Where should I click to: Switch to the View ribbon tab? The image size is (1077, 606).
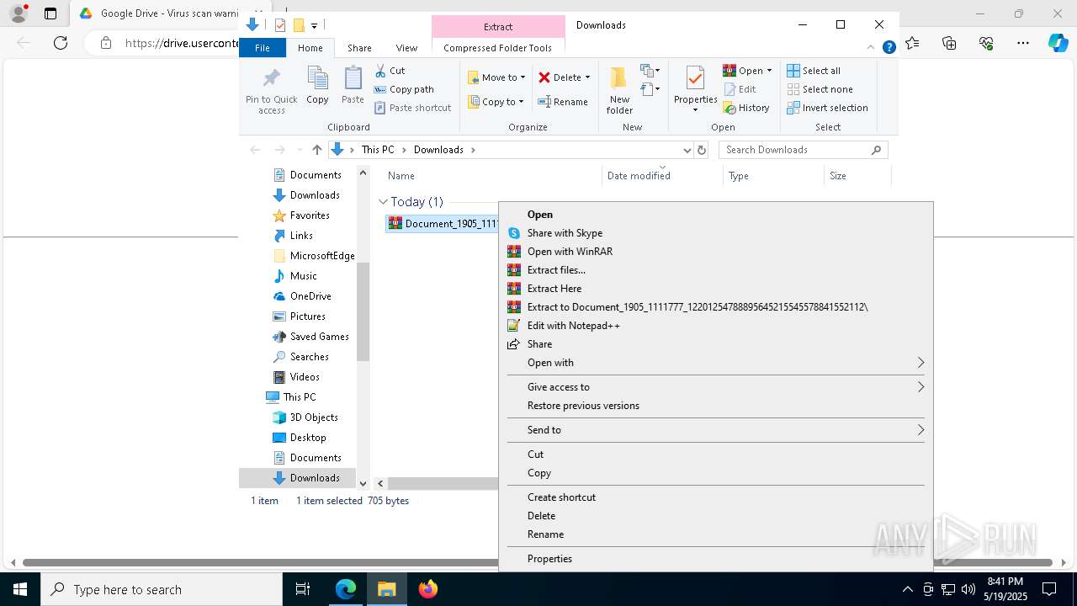[x=406, y=48]
